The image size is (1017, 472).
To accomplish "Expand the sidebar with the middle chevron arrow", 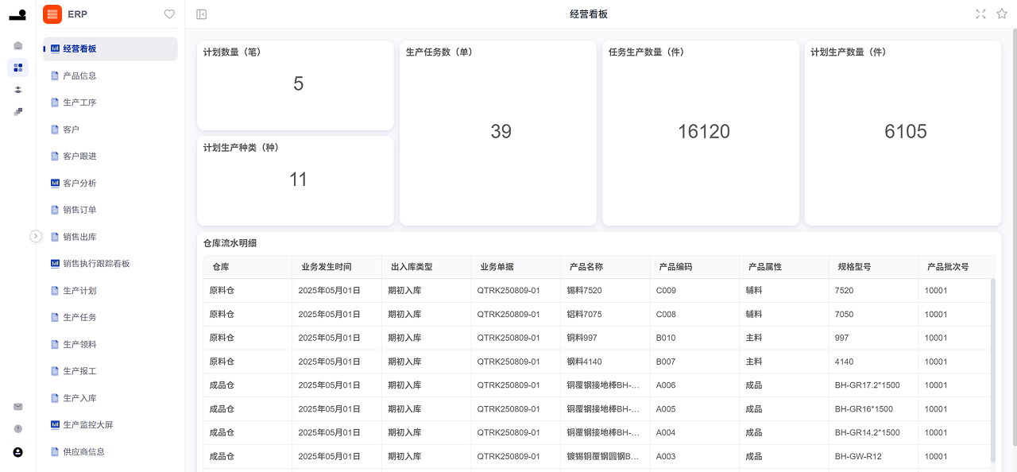I will click(x=36, y=236).
